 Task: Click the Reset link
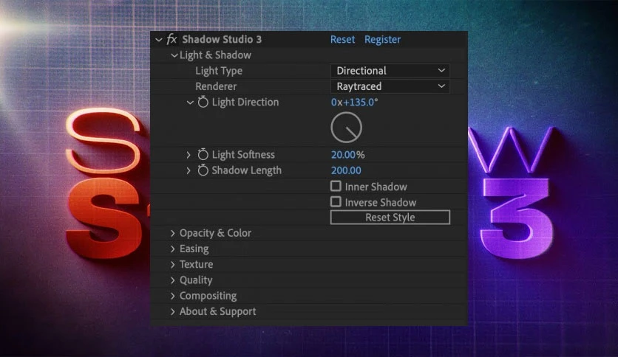342,39
